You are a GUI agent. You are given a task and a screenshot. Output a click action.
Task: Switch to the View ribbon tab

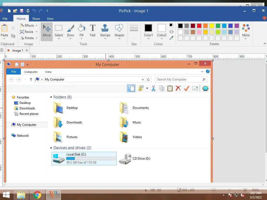[x=50, y=18]
